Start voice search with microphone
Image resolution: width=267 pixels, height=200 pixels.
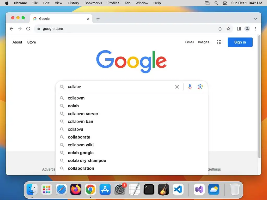(190, 87)
